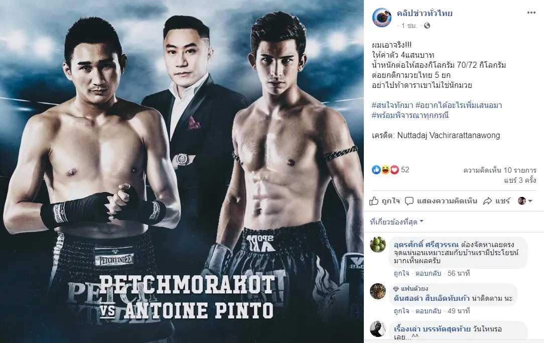
Task: Expand the ที่เกี่ยวข้องที่สุด comment sort dropdown
Action: point(396,222)
